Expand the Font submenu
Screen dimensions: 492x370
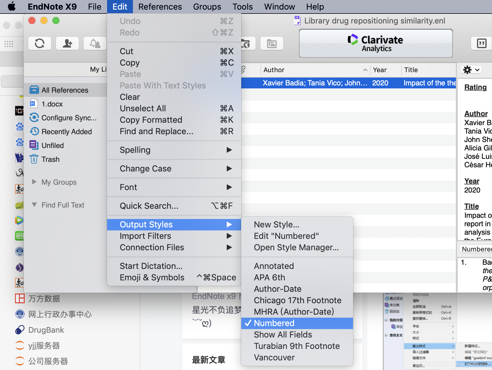[174, 187]
